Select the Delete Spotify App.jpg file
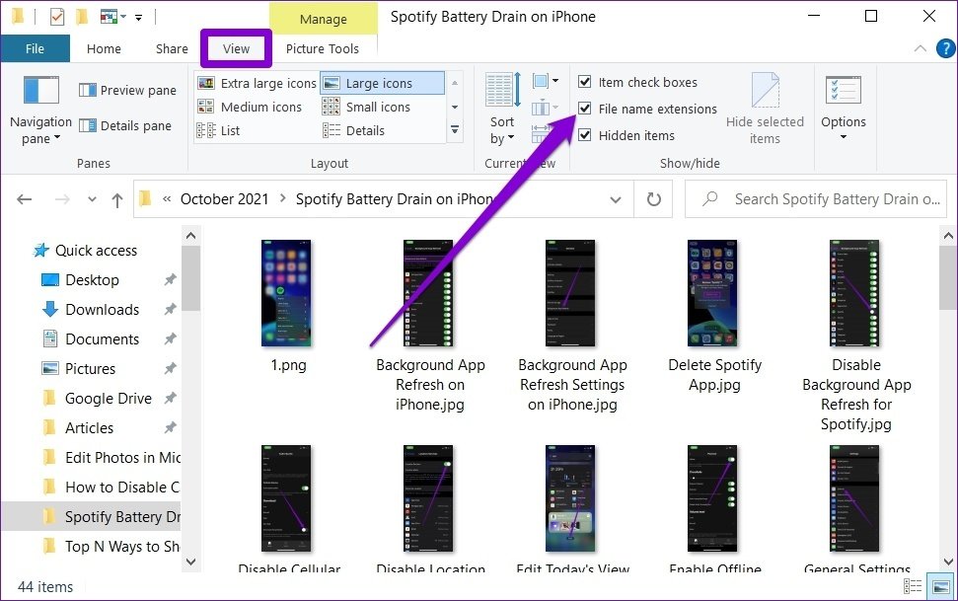 coord(714,315)
